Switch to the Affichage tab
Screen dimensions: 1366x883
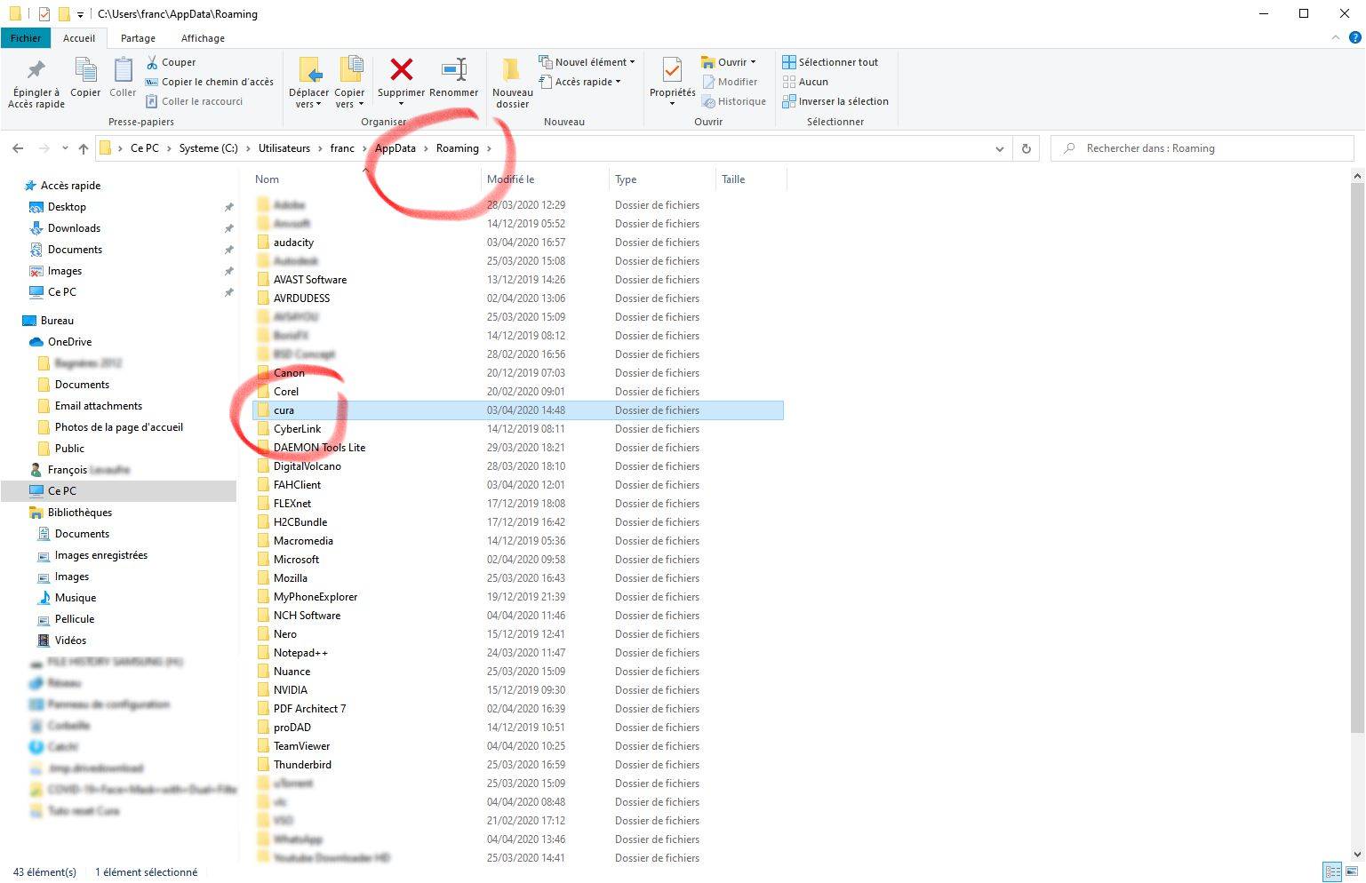pyautogui.click(x=203, y=38)
